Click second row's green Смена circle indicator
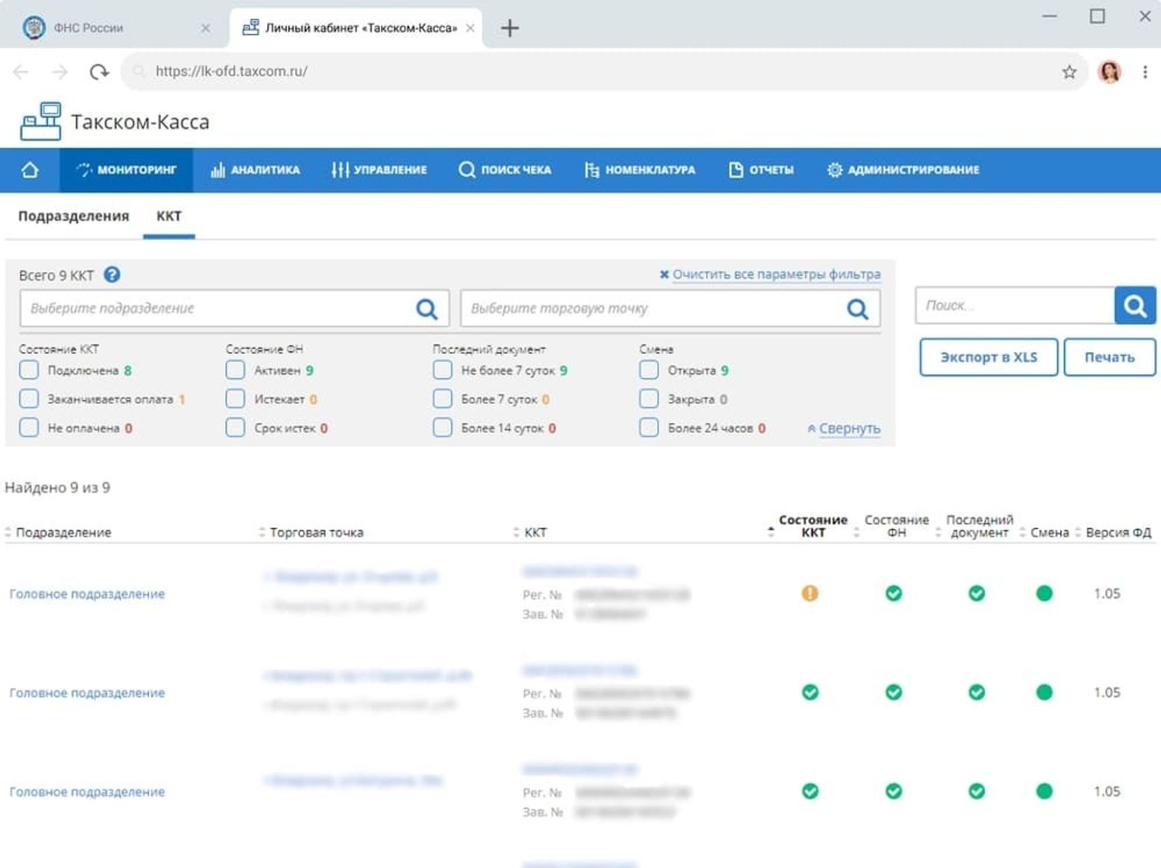 pyautogui.click(x=1044, y=692)
